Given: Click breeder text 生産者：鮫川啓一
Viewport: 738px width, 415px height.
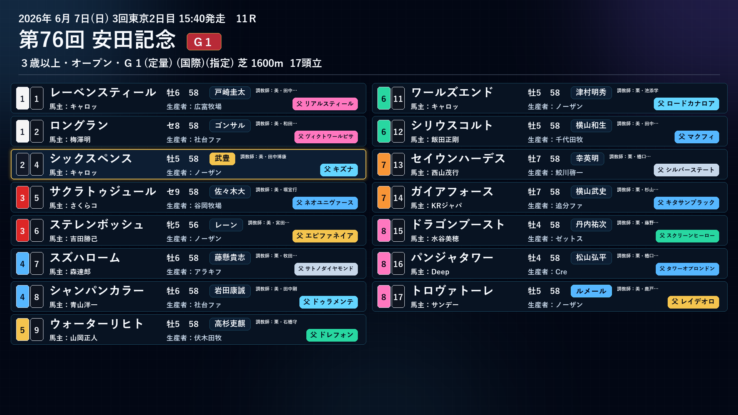Looking at the screenshot, I should click(555, 173).
